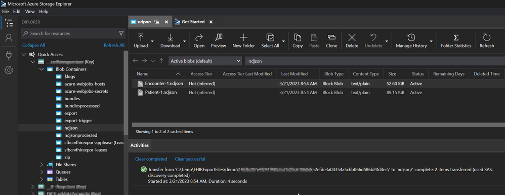Navigate forward with the right arrow
This screenshot has width=505, height=195.
pyautogui.click(x=144, y=61)
